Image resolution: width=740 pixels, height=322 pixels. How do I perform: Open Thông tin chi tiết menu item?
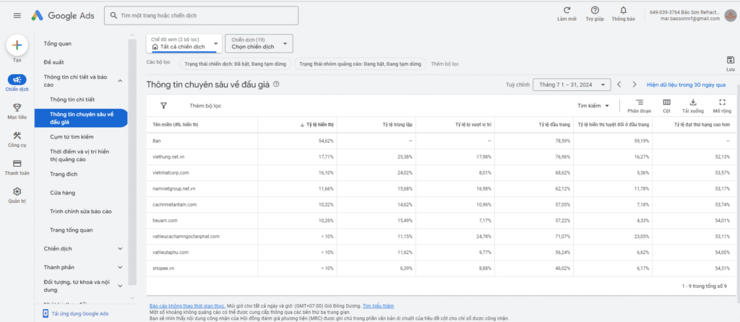pyautogui.click(x=72, y=100)
